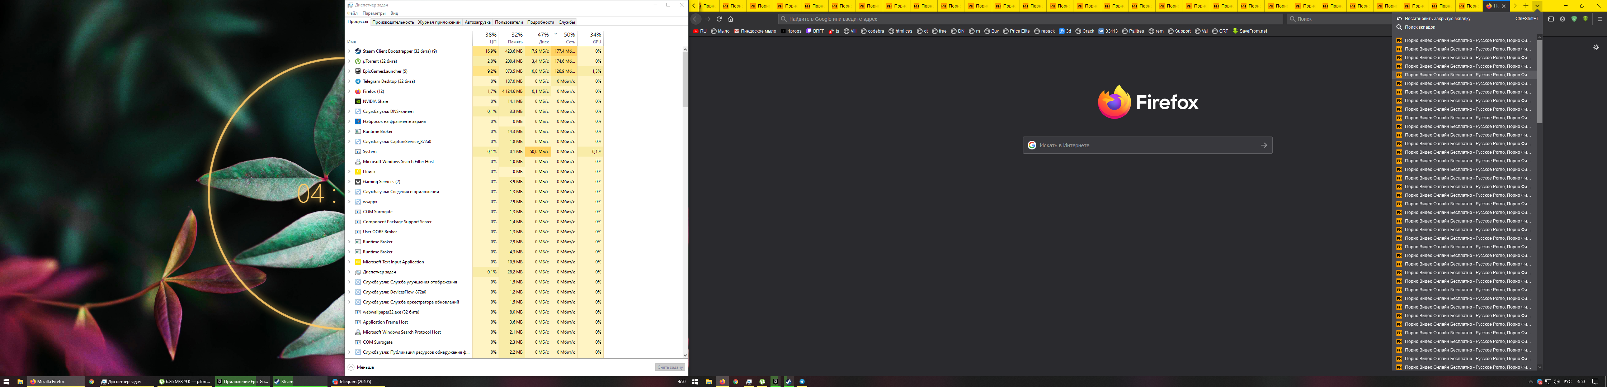Expand the Steam Client Bootstrapper process
Viewport: 1607px width, 387px height.
tap(349, 51)
